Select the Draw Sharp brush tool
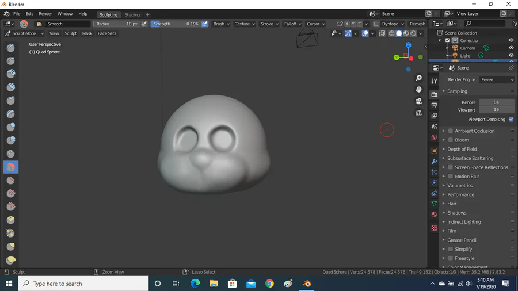The width and height of the screenshot is (518, 291). tap(10, 61)
